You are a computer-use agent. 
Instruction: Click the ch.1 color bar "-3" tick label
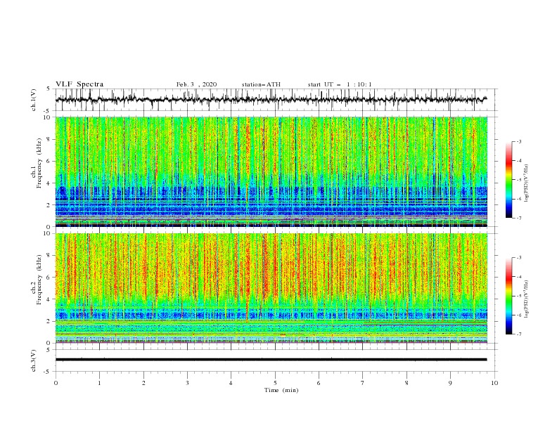pyautogui.click(x=518, y=141)
